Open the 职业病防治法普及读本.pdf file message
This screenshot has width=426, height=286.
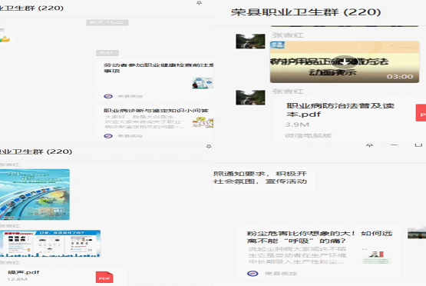point(349,119)
